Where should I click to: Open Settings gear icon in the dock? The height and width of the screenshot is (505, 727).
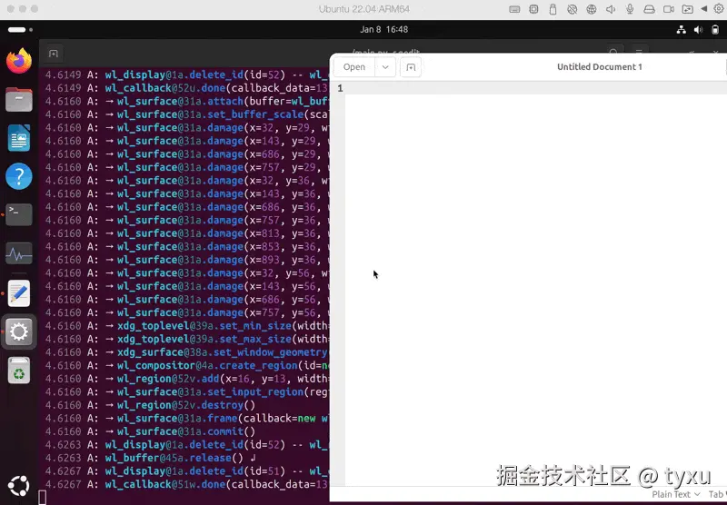pos(19,332)
